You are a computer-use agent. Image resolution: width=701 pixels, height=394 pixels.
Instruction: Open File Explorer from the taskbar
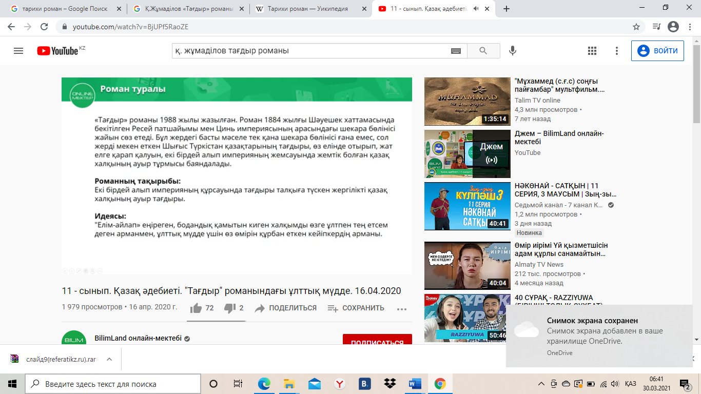pyautogui.click(x=289, y=384)
